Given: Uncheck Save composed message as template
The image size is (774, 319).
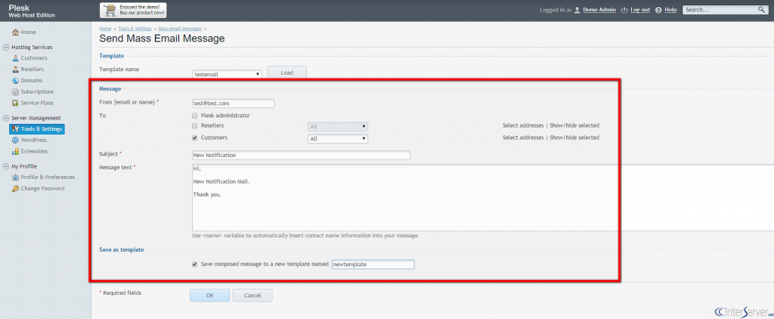Looking at the screenshot, I should [x=195, y=264].
